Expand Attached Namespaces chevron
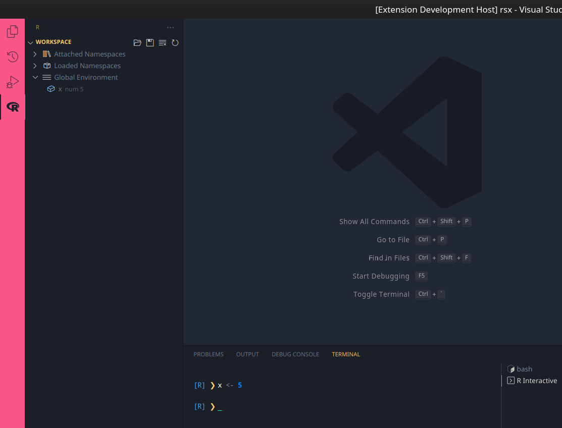Image resolution: width=562 pixels, height=428 pixels. point(35,54)
